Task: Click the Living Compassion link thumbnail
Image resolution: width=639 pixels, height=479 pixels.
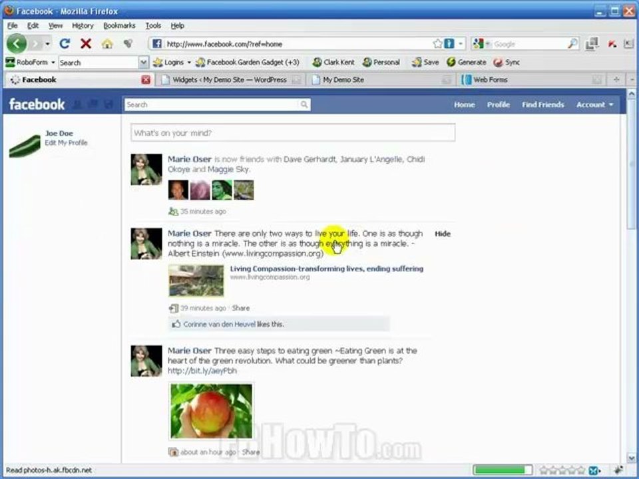Action: 196,280
